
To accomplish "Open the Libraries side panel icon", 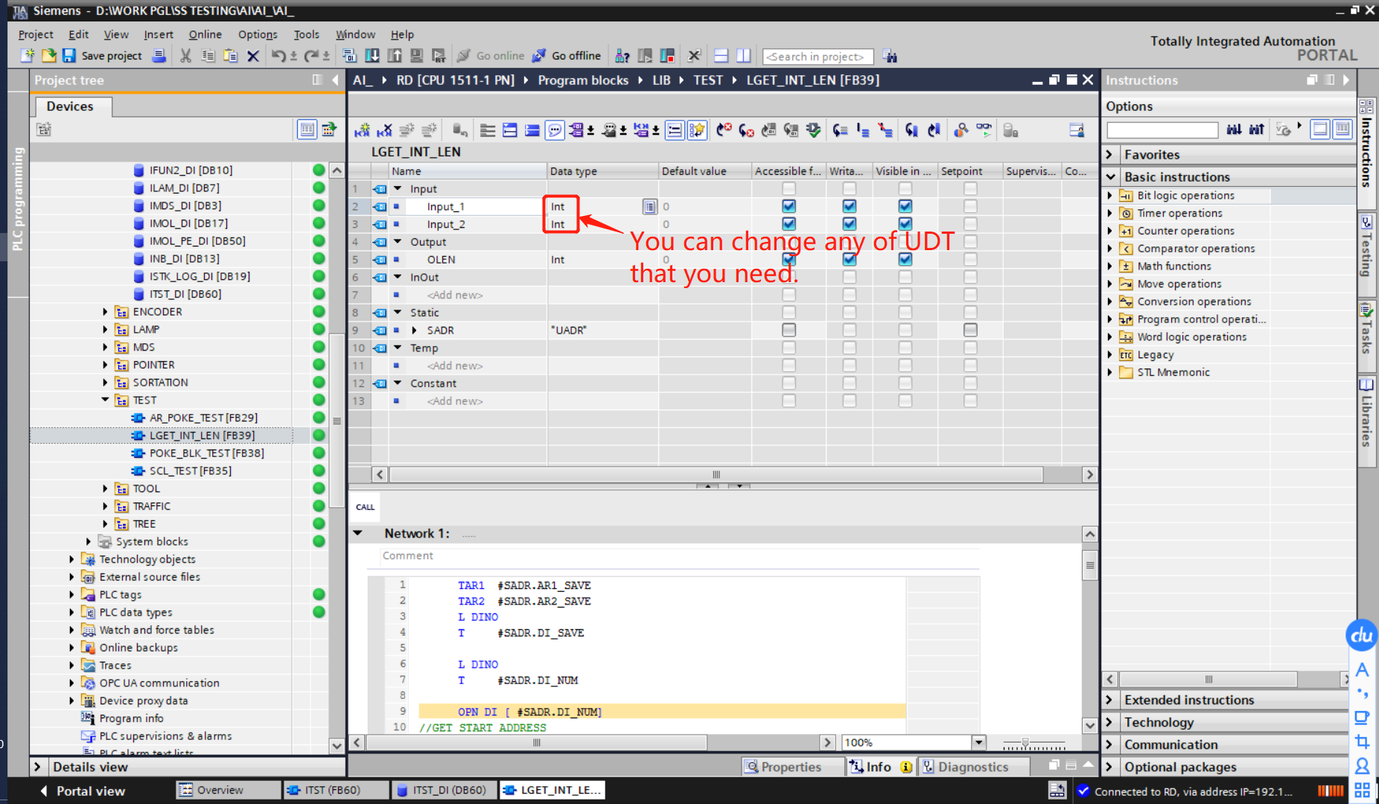I will 1366,386.
